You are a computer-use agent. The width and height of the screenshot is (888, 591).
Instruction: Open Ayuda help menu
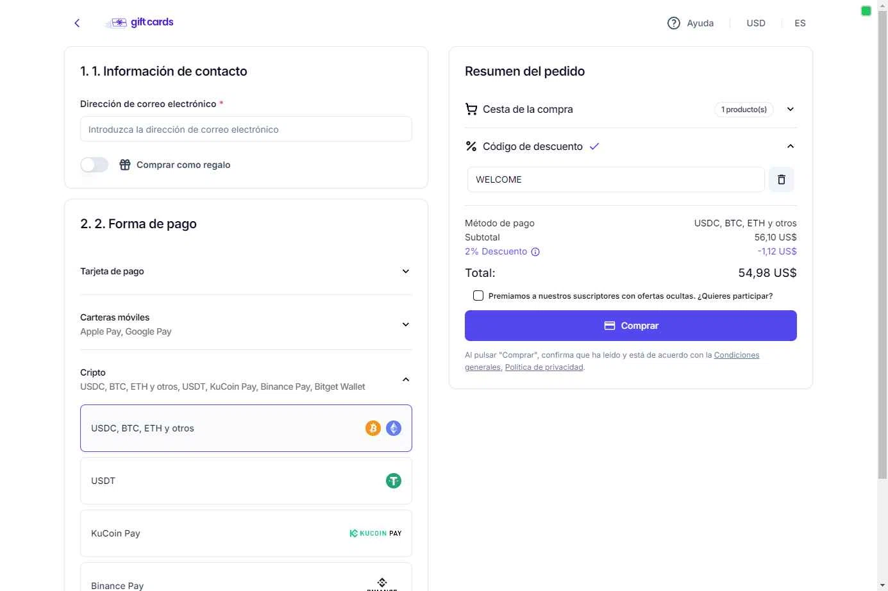click(691, 23)
